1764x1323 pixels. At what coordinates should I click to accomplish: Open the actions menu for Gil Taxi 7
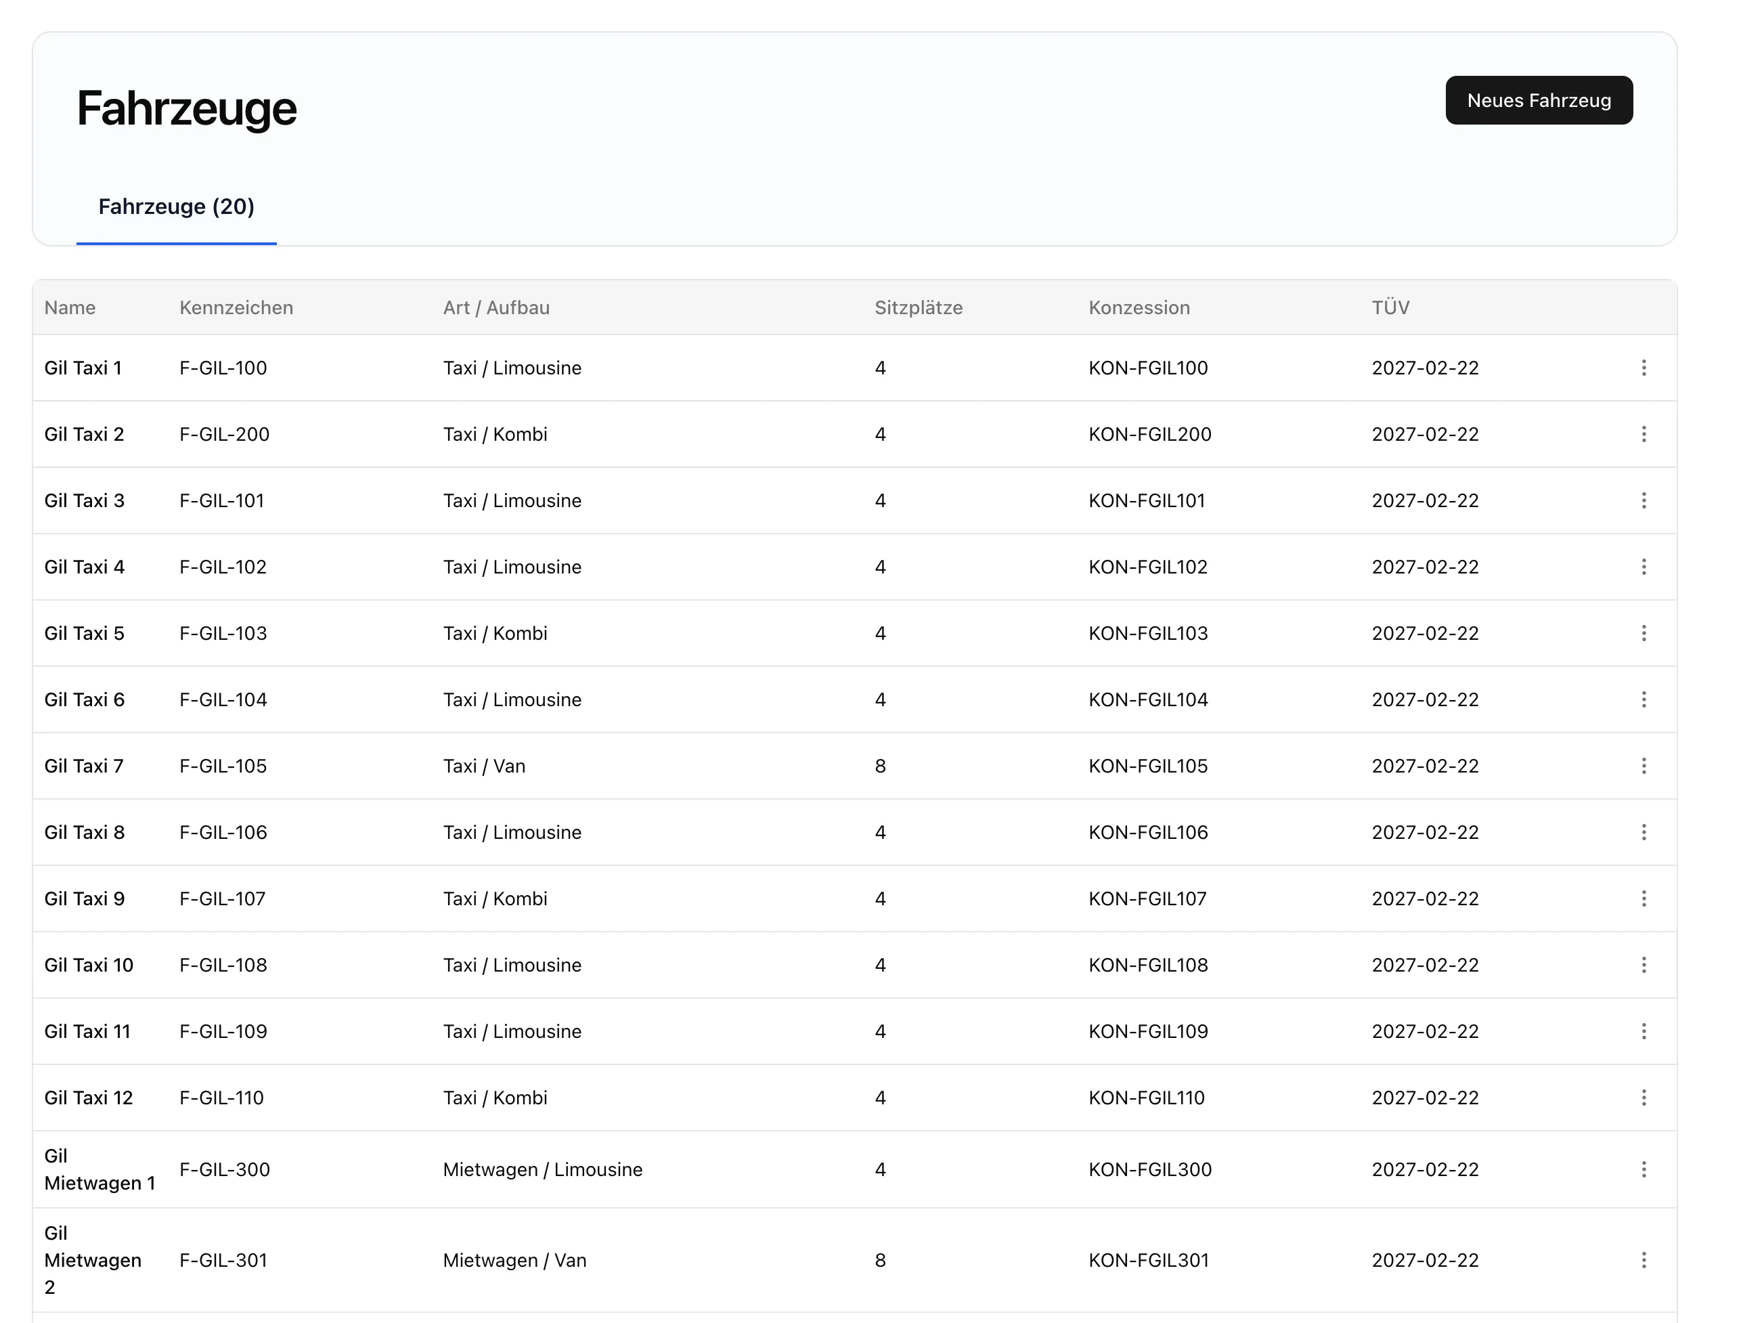pos(1644,766)
